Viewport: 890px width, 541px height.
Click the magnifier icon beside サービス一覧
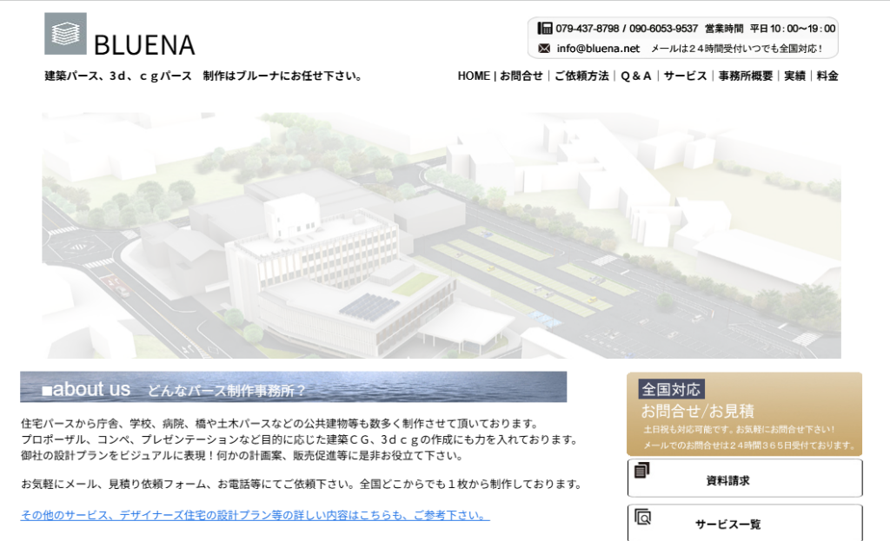[x=643, y=518]
